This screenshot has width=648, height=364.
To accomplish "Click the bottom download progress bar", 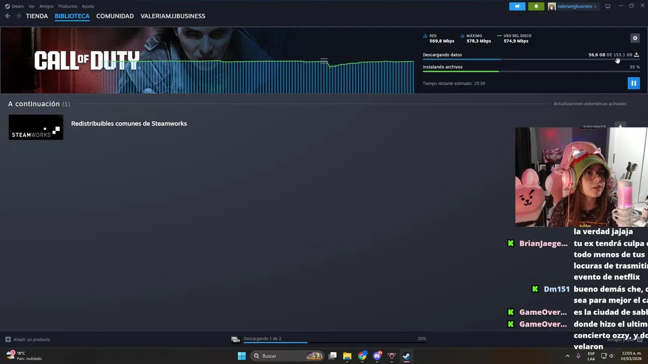I will click(335, 343).
